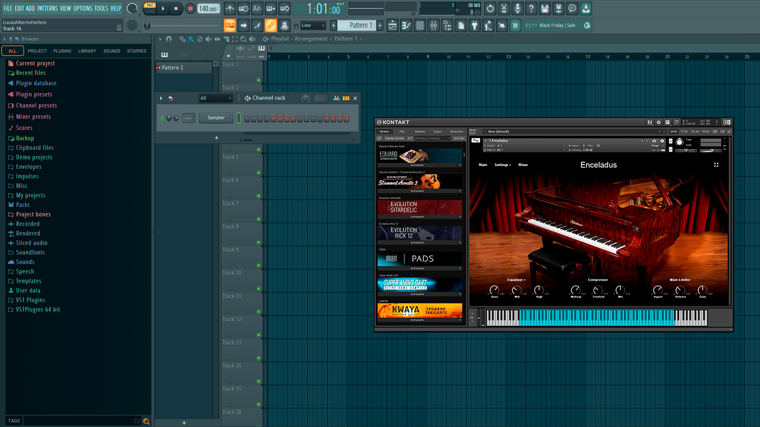Open the piano roll view icon
Viewport: 760px width, 427px height.
pos(406,25)
